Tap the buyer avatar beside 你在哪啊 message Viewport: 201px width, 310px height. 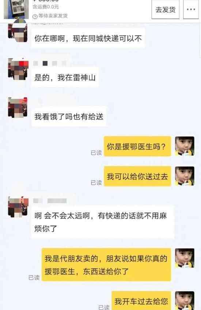(x=18, y=31)
